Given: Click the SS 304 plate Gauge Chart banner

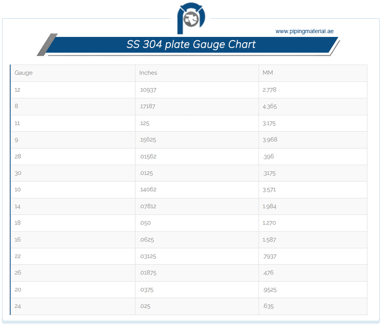Looking at the screenshot, I should click(x=191, y=44).
